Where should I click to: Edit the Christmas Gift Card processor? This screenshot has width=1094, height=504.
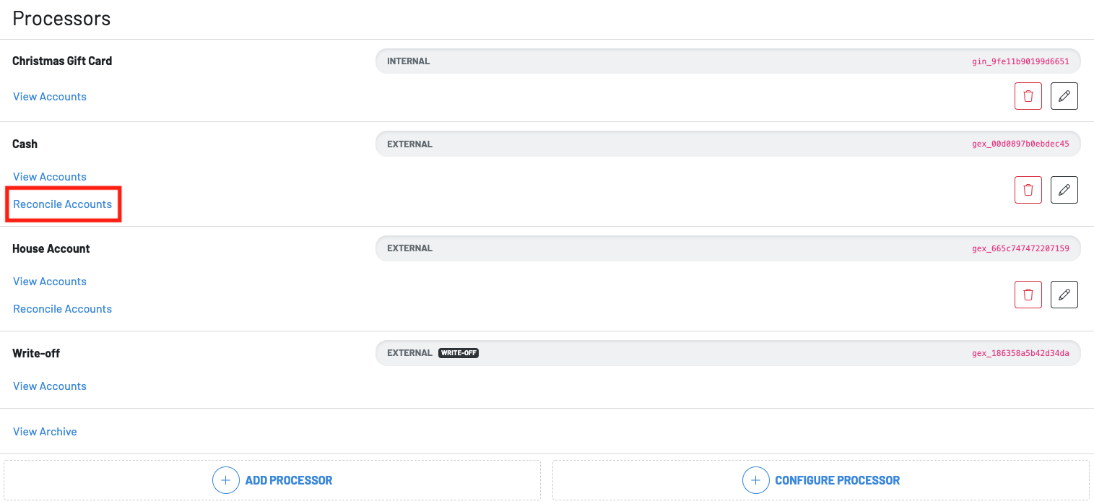pyautogui.click(x=1064, y=96)
